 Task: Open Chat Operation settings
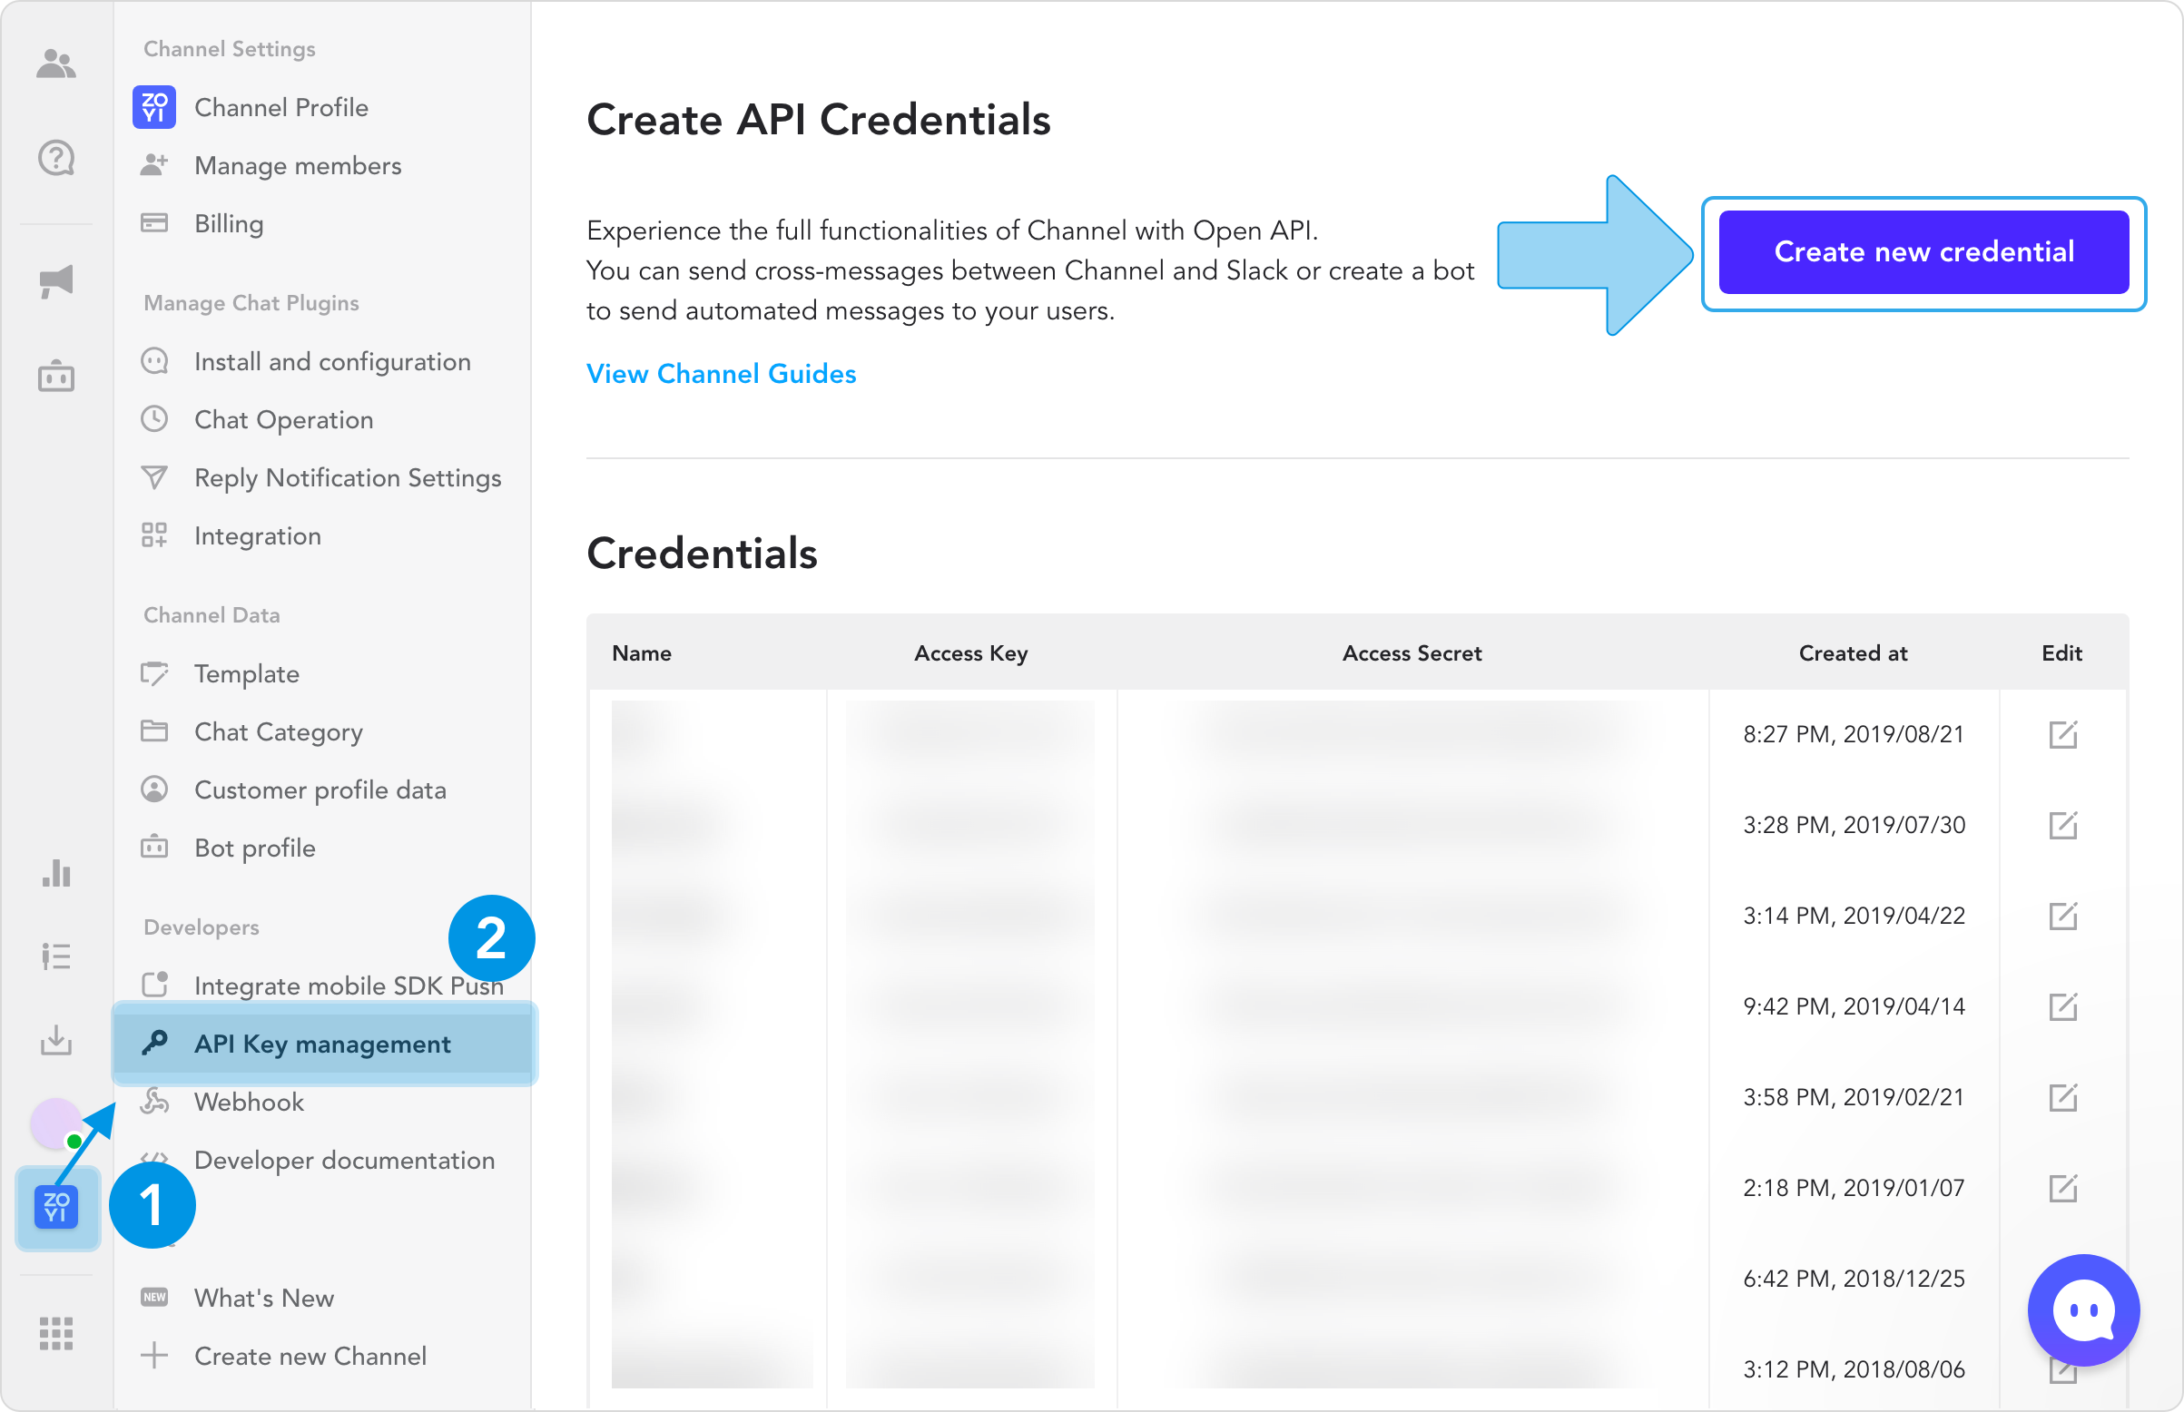coord(283,420)
